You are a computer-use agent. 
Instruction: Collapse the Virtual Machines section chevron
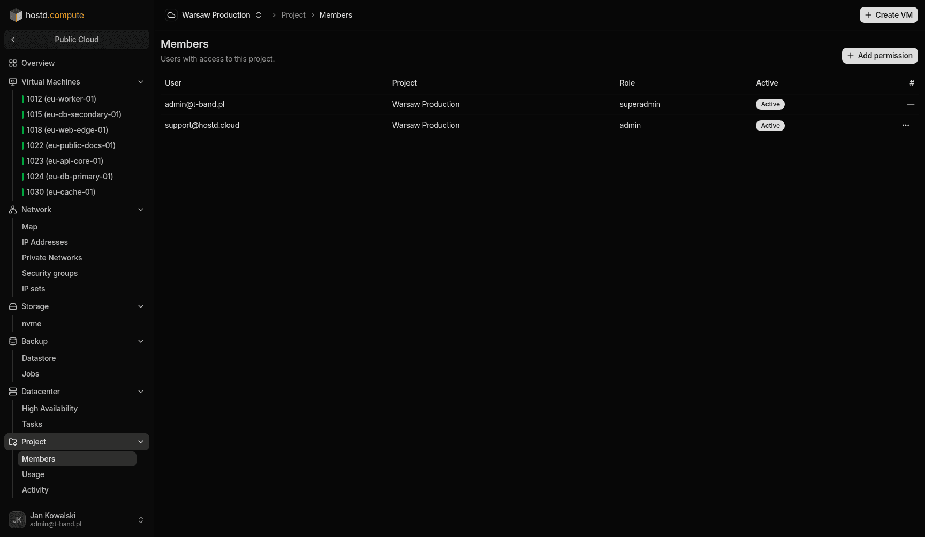coord(141,82)
